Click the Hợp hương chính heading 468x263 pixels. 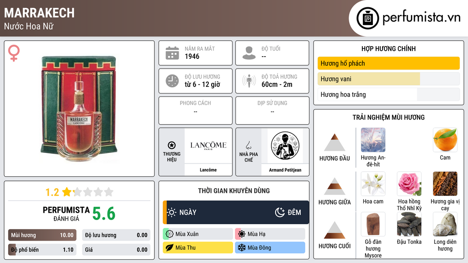tap(388, 48)
